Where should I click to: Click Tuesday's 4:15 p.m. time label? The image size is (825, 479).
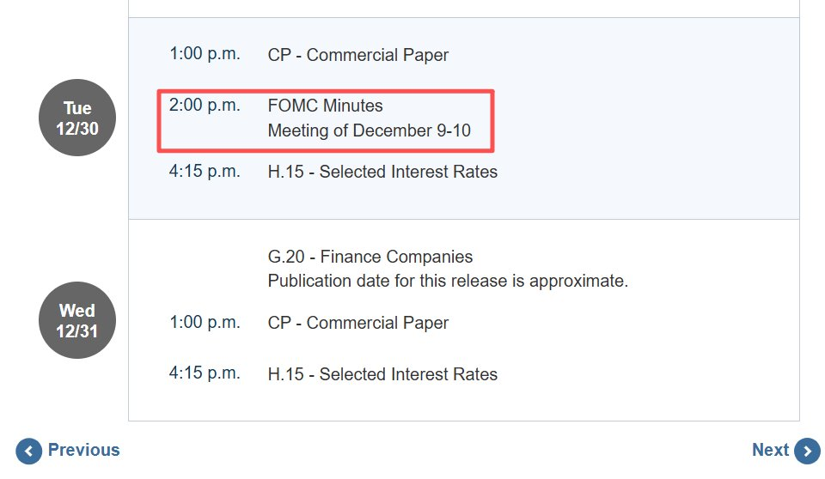pyautogui.click(x=205, y=172)
